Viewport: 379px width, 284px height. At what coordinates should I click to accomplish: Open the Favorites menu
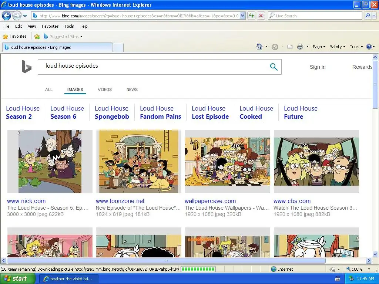(50, 26)
